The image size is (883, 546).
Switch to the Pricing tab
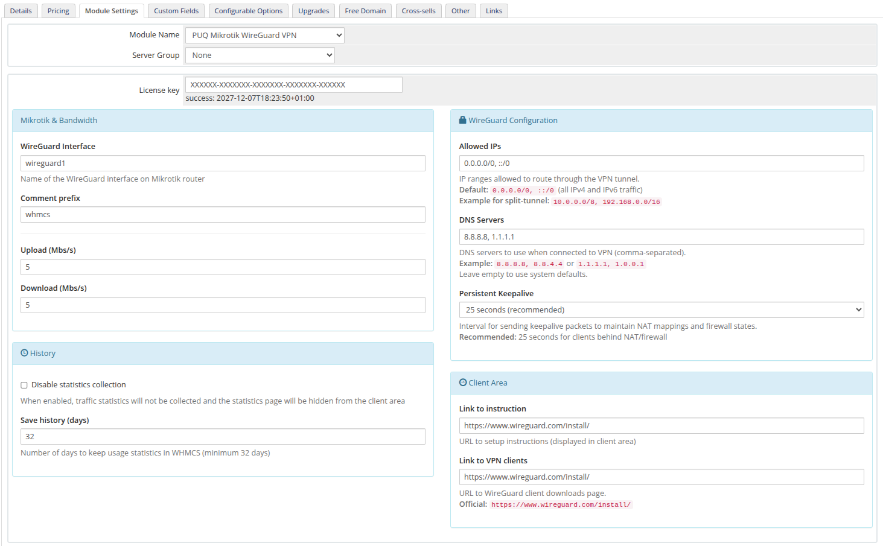(58, 10)
